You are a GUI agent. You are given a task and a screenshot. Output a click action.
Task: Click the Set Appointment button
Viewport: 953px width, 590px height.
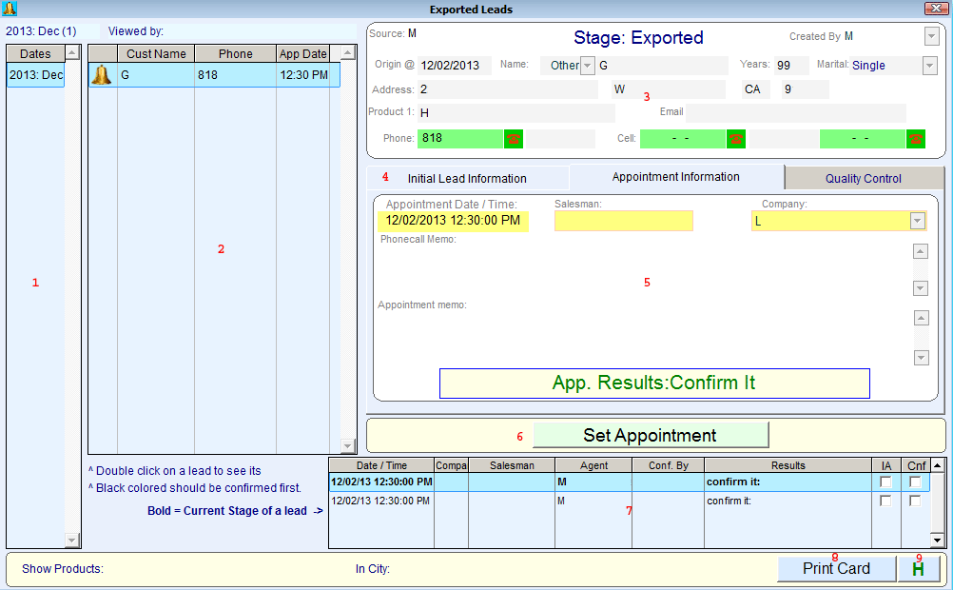(651, 436)
